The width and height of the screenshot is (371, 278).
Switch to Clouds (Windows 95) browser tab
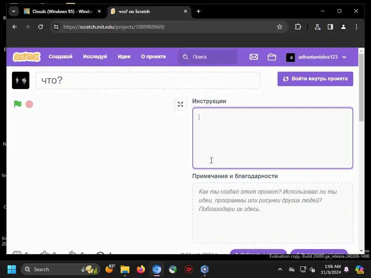click(x=62, y=11)
